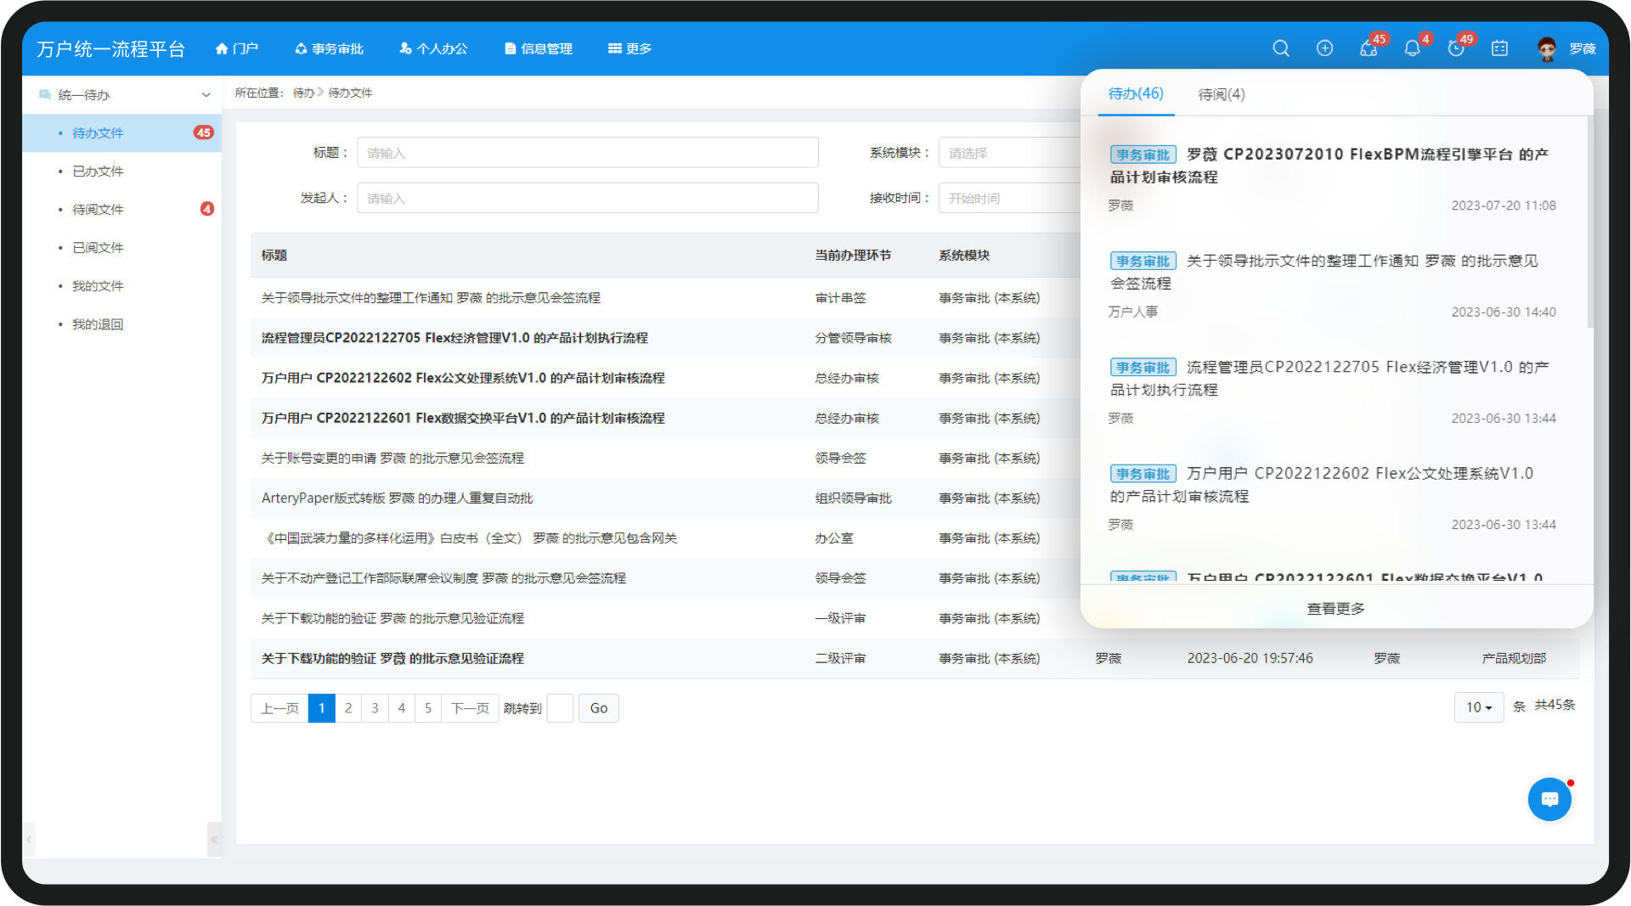Open the search magnifier icon in header
1631x906 pixels.
click(1281, 48)
